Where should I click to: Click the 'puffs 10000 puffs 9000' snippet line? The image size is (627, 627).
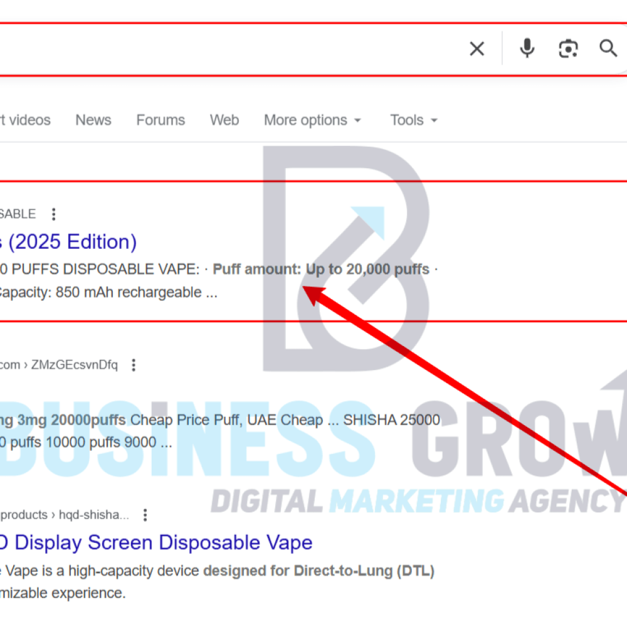point(83,442)
